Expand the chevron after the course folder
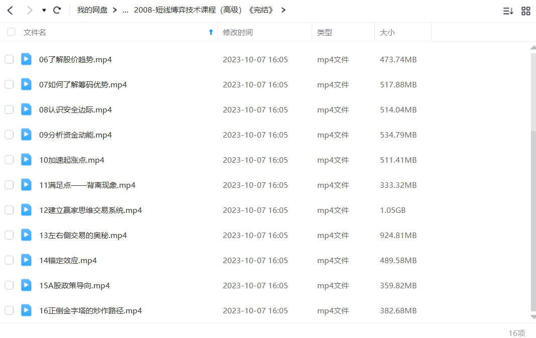The image size is (536, 338). tap(283, 10)
